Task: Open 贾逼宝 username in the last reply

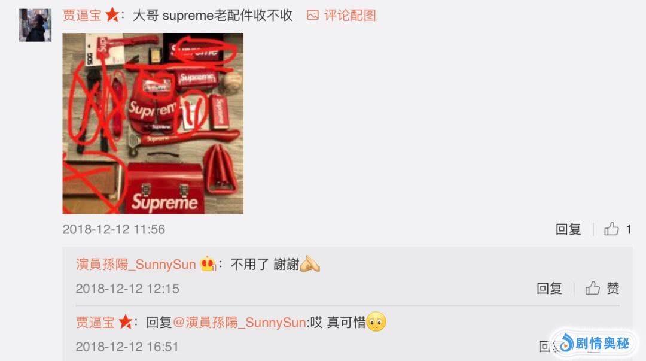Action: (95, 322)
